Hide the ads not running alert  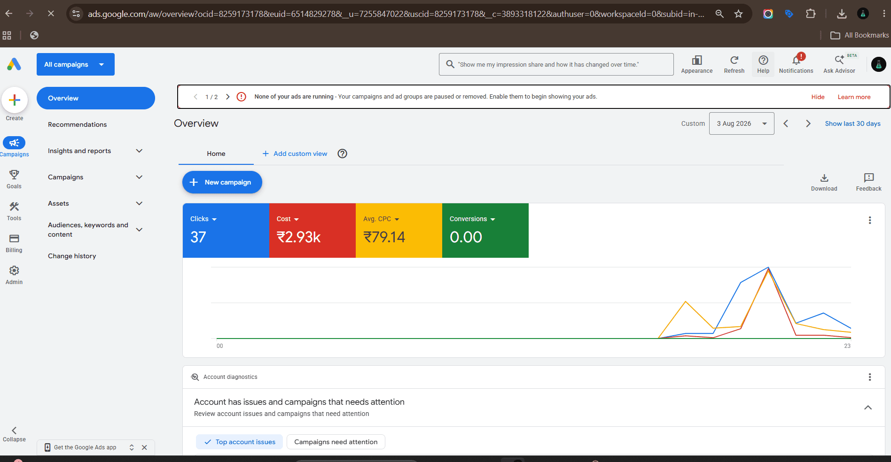click(818, 97)
